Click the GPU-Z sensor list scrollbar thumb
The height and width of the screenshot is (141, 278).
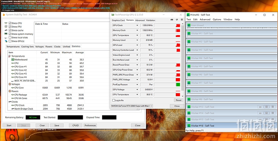[183, 58]
